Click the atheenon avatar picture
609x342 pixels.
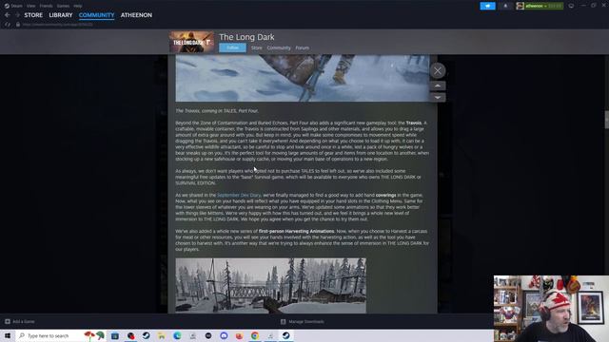click(521, 6)
